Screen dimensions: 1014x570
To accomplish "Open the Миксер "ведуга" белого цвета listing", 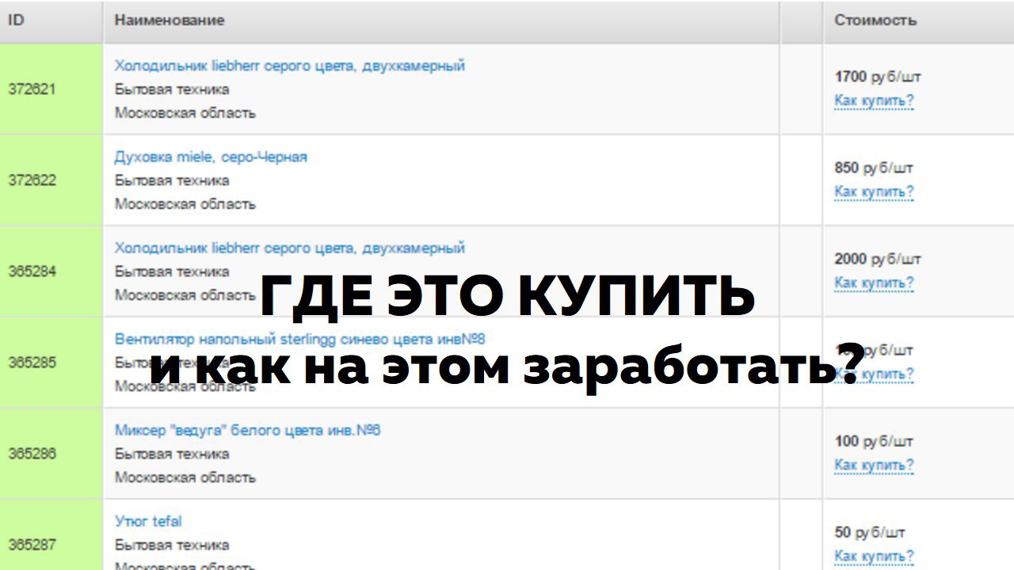I will pos(247,431).
